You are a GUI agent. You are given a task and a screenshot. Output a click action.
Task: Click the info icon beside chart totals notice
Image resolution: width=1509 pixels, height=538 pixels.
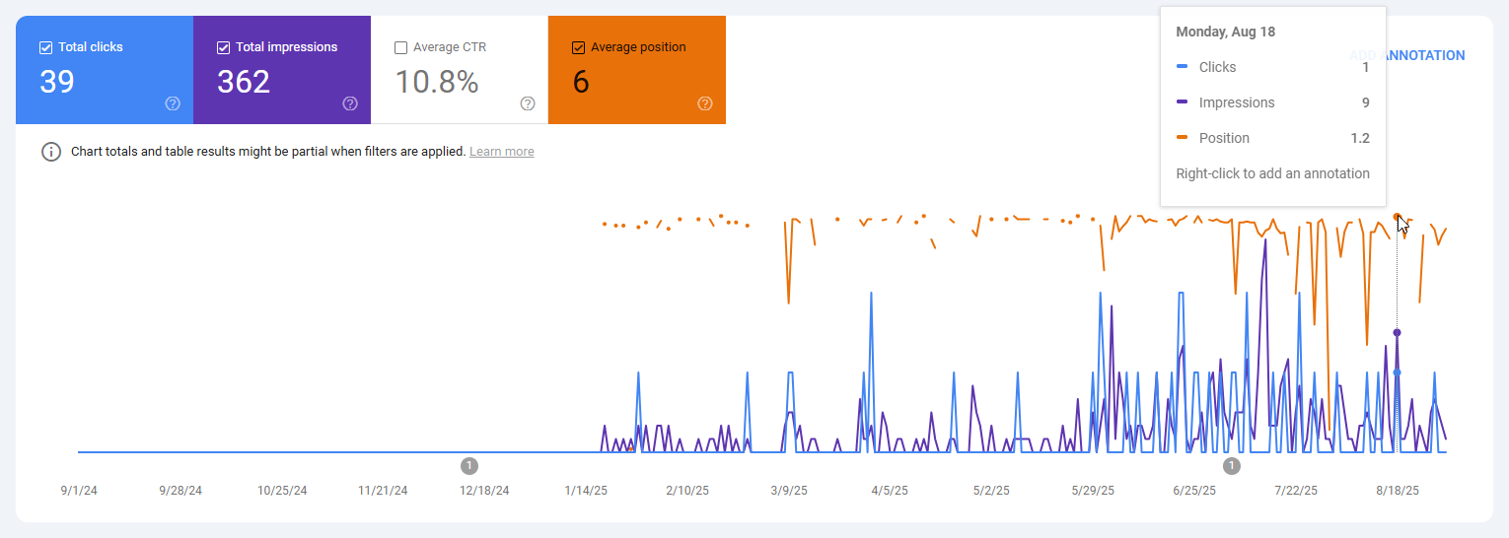click(51, 152)
